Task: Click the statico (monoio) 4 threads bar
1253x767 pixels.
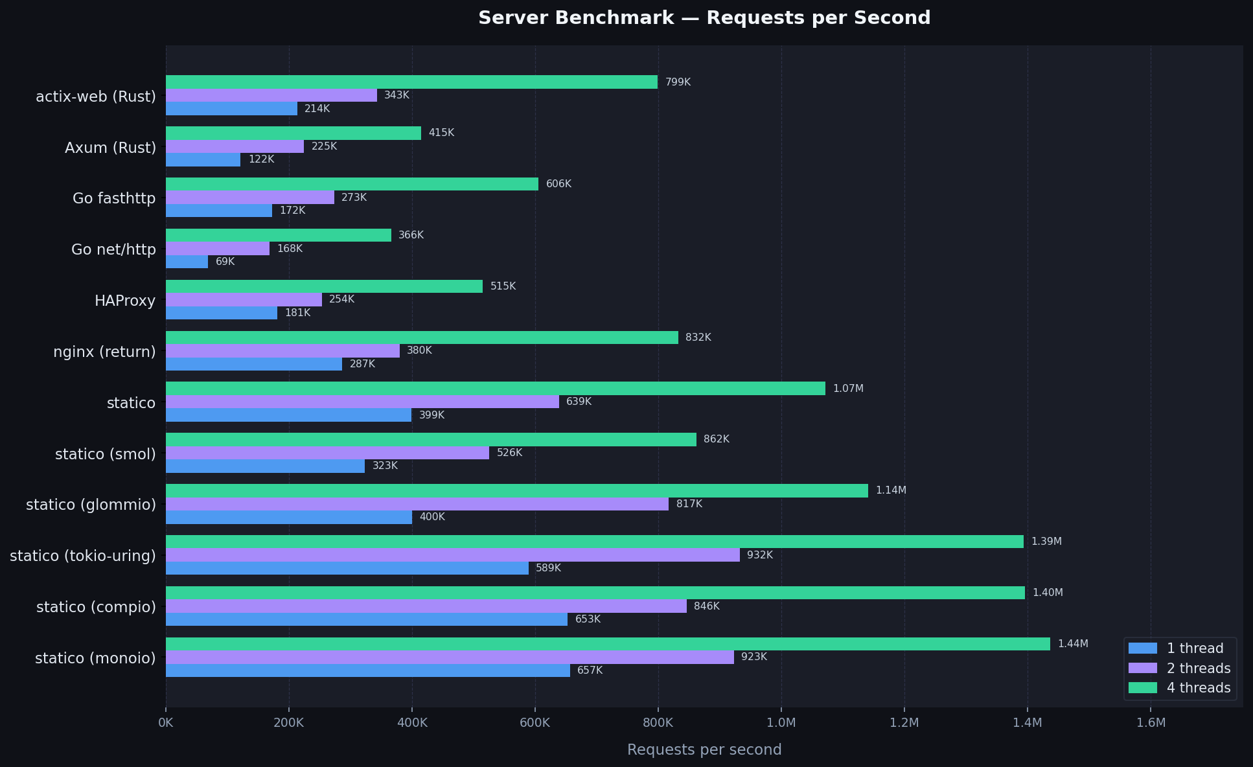Action: (608, 644)
